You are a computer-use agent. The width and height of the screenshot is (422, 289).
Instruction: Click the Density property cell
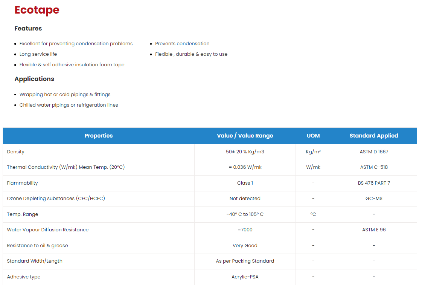click(x=99, y=152)
